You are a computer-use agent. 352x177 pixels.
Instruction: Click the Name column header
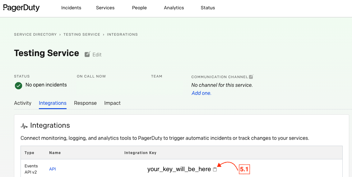click(55, 153)
